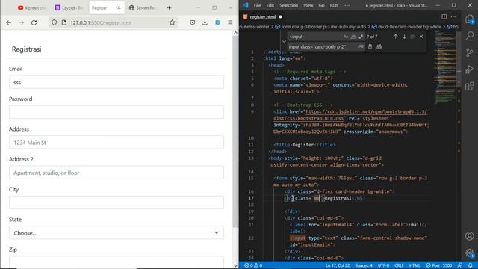Click the Email input field

[x=117, y=82]
